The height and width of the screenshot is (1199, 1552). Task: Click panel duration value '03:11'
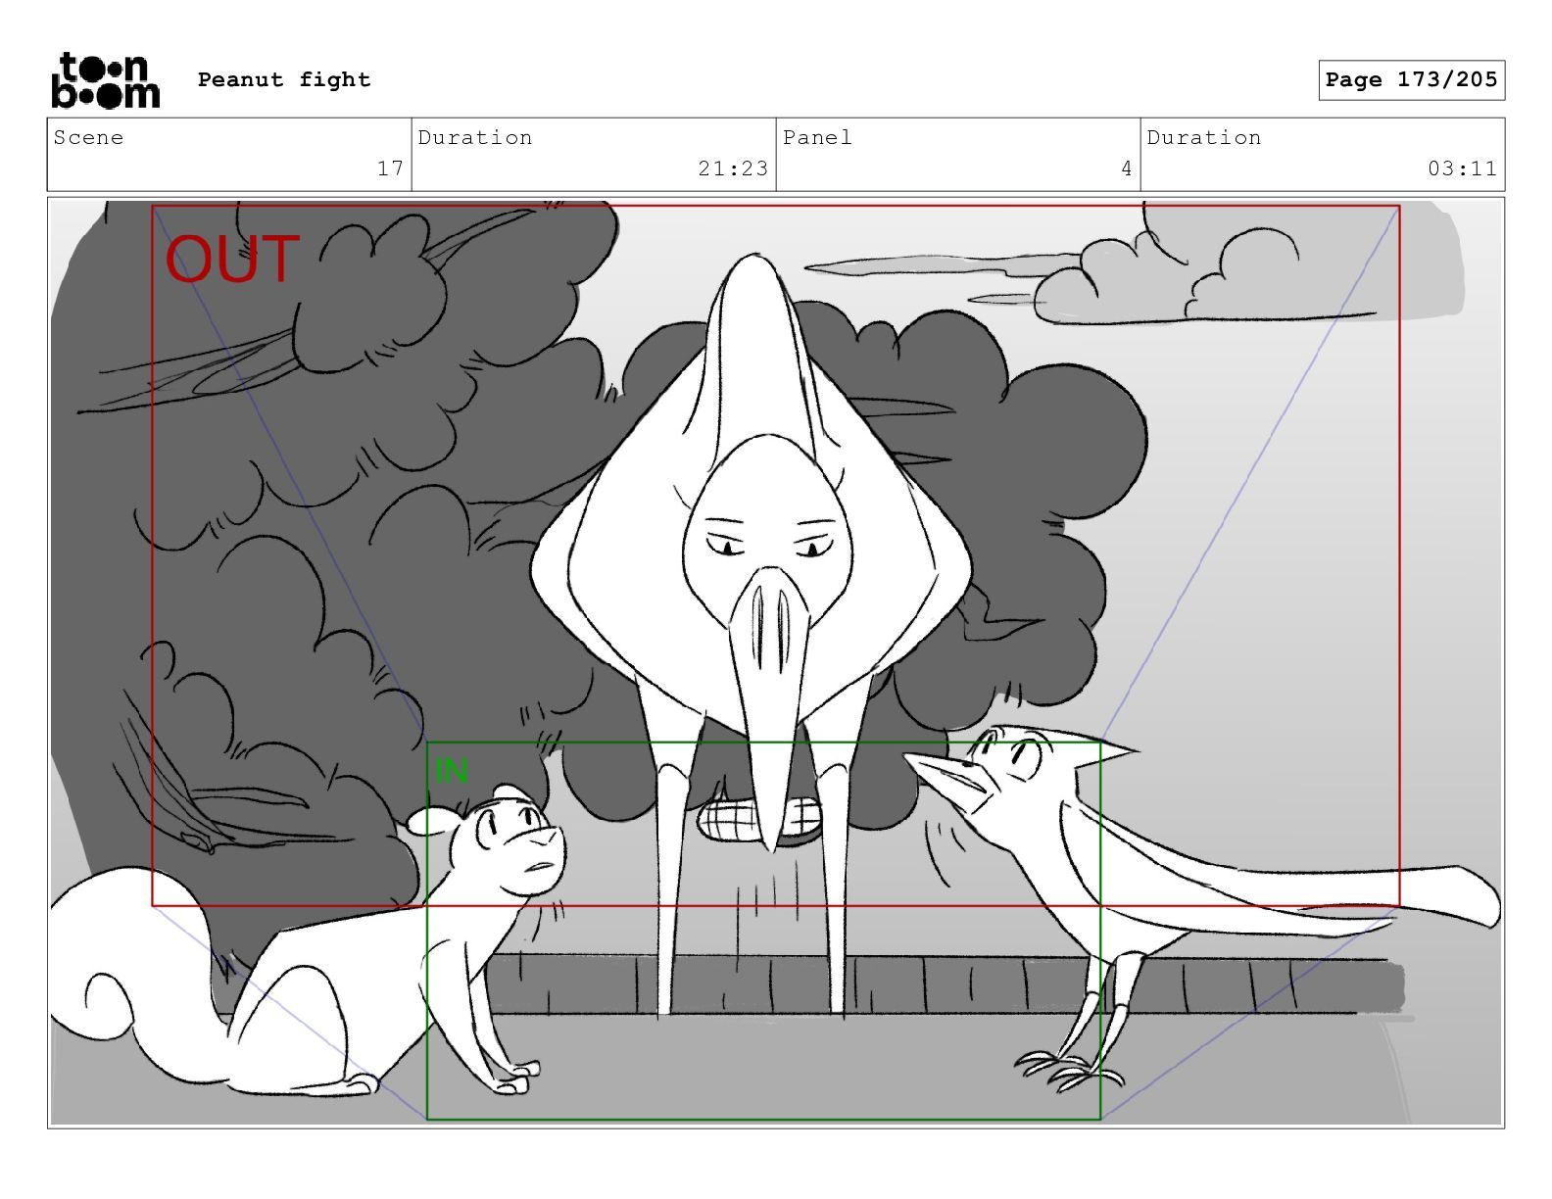1462,168
